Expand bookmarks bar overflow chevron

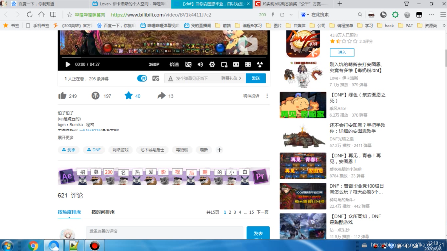click(x=444, y=25)
